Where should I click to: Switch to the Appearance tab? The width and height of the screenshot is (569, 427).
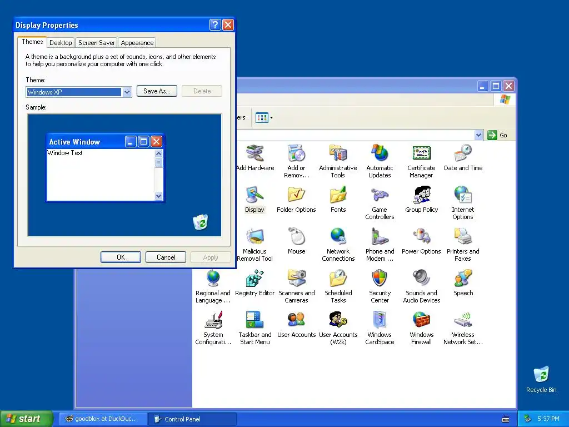point(137,42)
